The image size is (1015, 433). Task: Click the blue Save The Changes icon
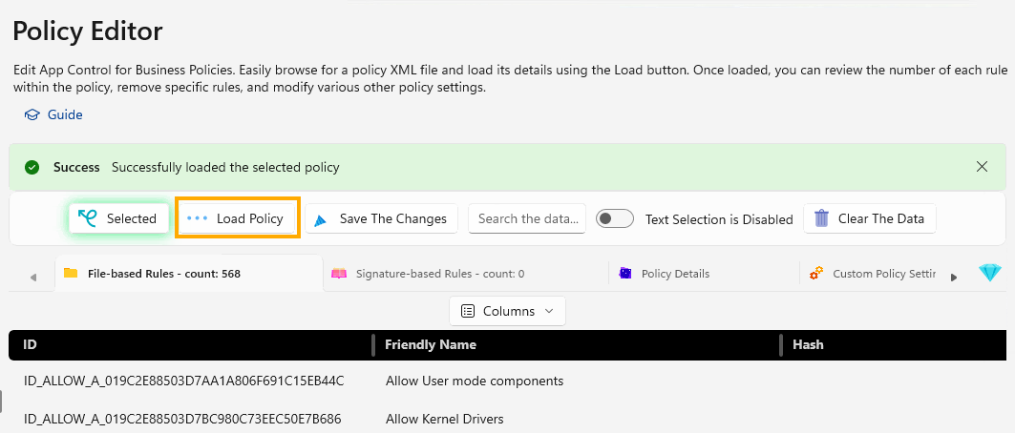point(320,219)
